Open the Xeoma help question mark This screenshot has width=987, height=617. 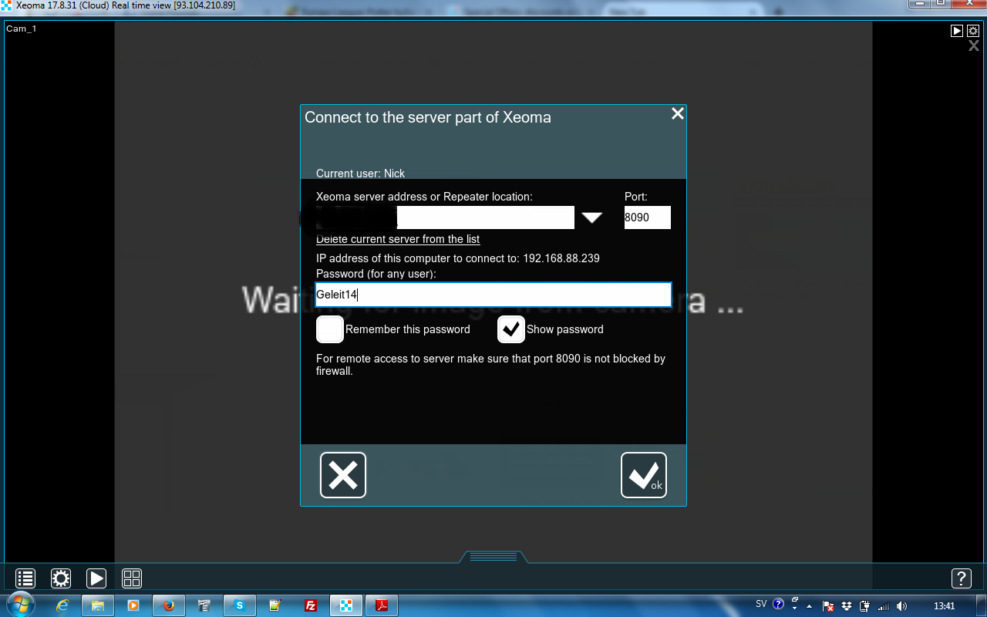coord(961,578)
